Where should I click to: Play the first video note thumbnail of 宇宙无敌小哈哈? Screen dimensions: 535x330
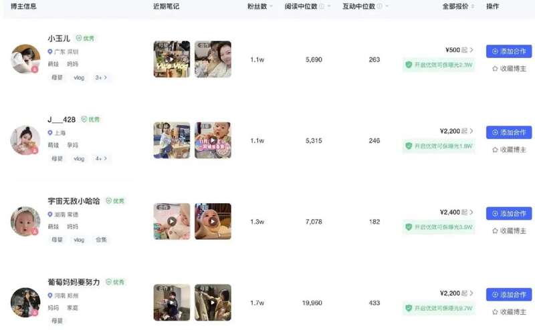point(172,221)
